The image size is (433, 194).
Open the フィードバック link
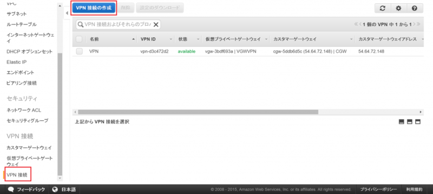[x=31, y=189]
